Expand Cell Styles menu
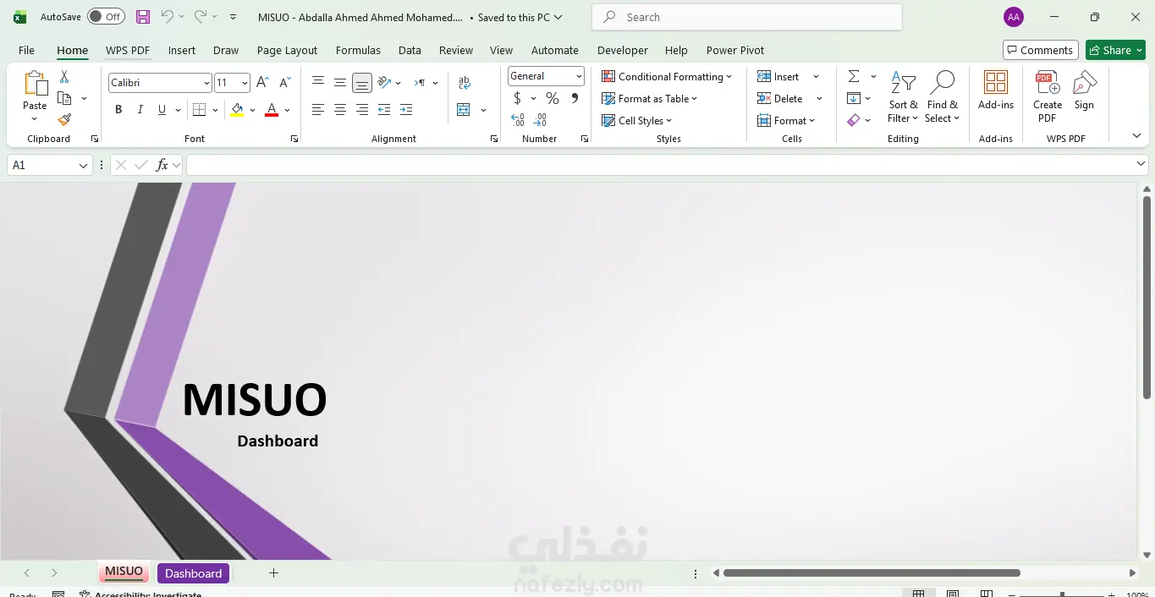 click(x=637, y=120)
